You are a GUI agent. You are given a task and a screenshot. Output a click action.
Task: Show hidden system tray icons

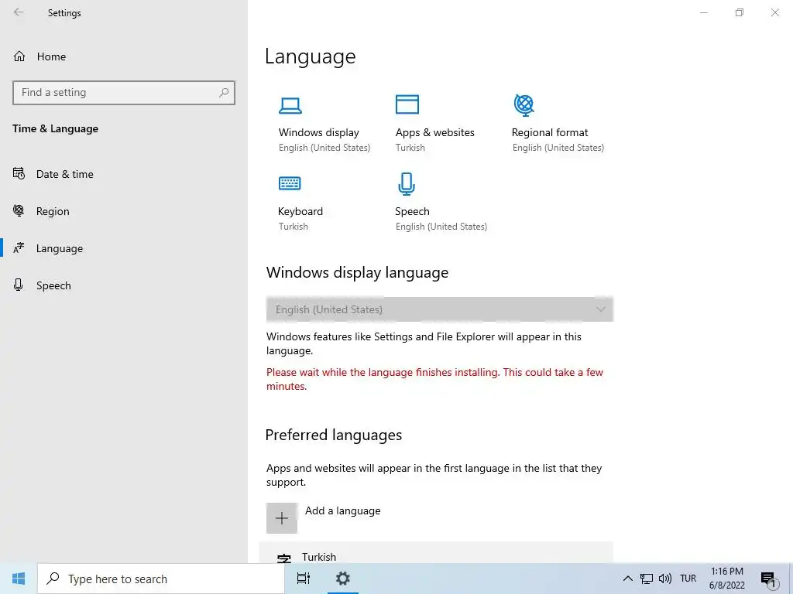pyautogui.click(x=627, y=579)
